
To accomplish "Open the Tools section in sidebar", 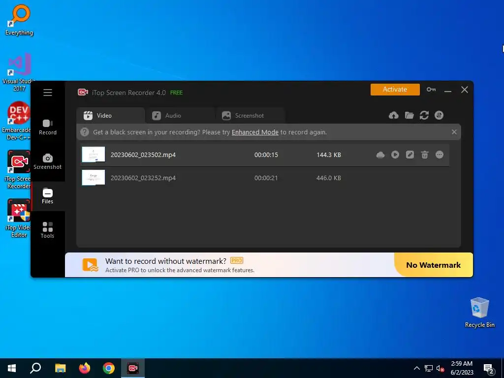I will pyautogui.click(x=48, y=230).
